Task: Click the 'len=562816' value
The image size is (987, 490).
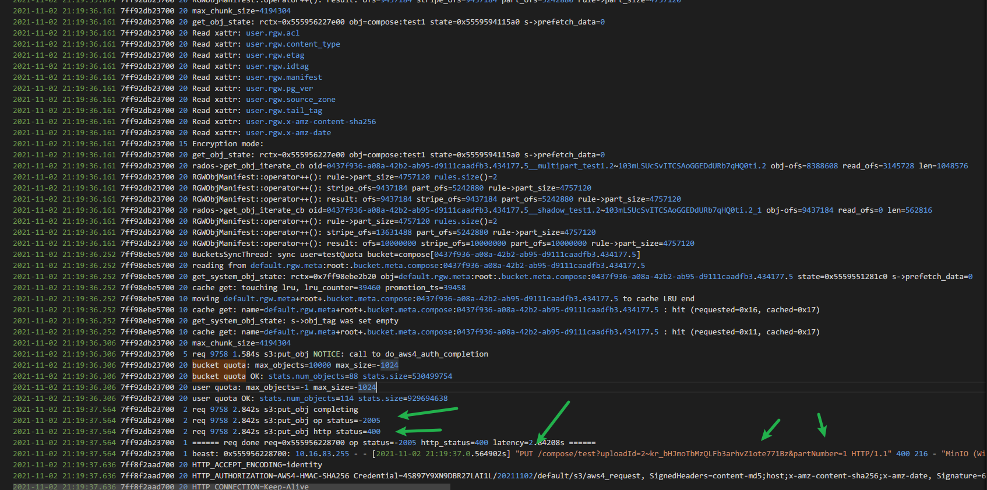Action: click(x=910, y=210)
